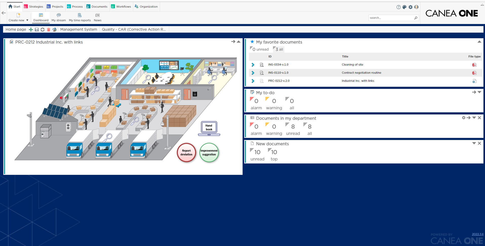Collapse the My favorite documents widget
The width and height of the screenshot is (485, 246).
point(479,42)
